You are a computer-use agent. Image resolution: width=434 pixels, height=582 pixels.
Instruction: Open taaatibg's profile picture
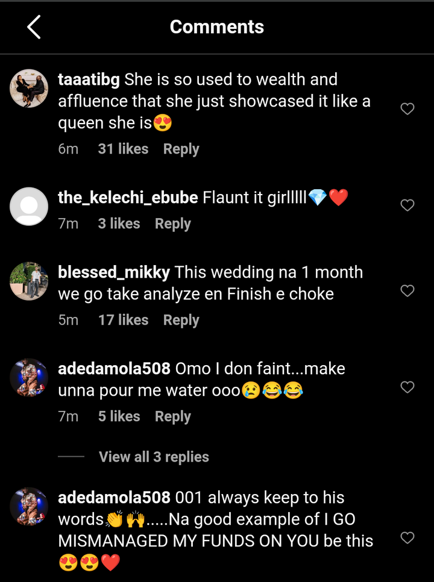point(29,89)
